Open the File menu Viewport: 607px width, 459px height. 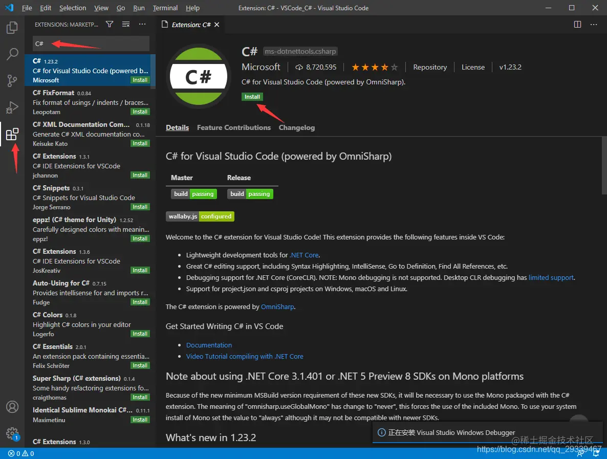point(27,8)
